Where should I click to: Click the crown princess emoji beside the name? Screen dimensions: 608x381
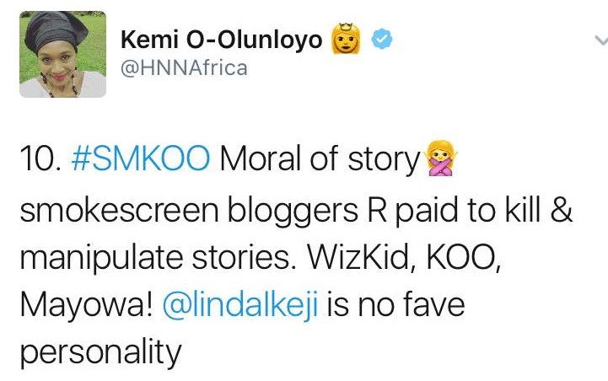click(347, 39)
